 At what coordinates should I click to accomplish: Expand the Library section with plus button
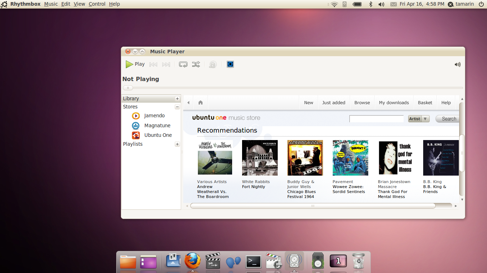click(177, 98)
